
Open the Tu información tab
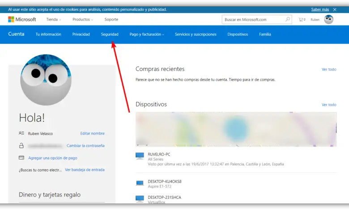48,34
